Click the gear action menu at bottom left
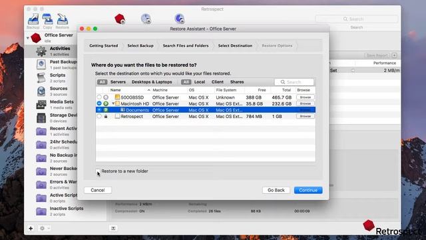 coord(44,228)
